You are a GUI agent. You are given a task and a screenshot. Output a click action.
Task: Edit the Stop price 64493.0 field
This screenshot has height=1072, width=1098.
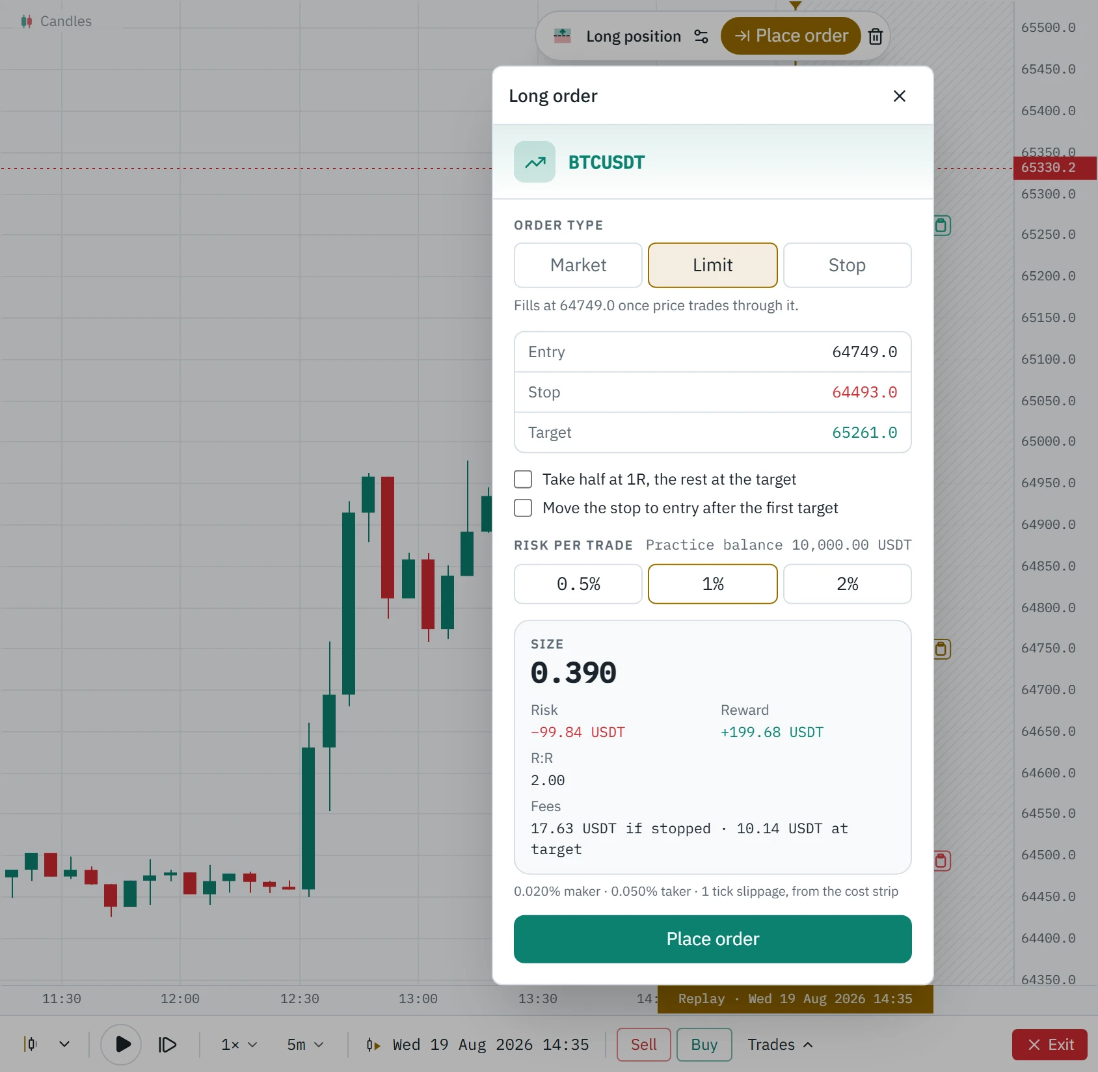tap(713, 392)
